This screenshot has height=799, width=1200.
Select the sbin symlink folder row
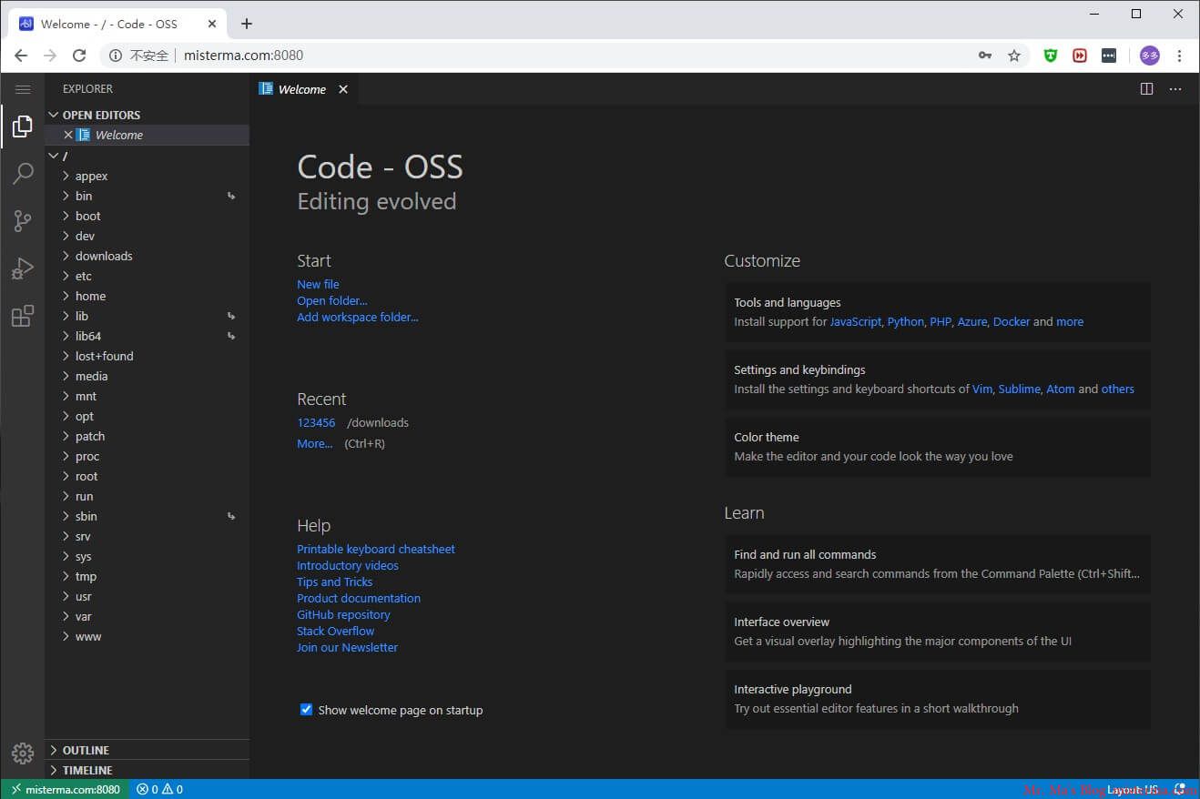[x=147, y=516]
